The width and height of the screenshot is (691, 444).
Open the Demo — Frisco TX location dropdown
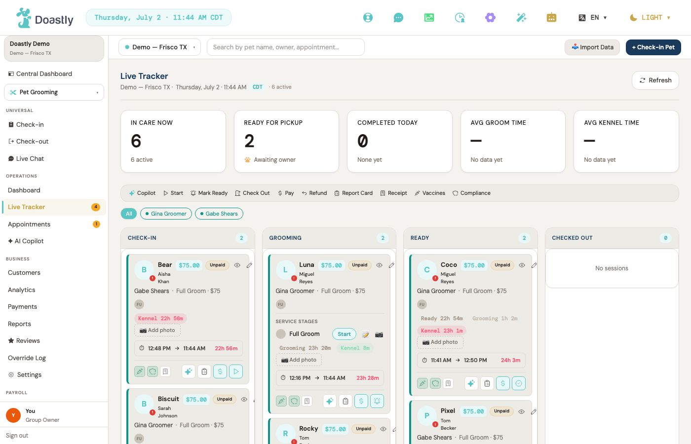pos(160,47)
